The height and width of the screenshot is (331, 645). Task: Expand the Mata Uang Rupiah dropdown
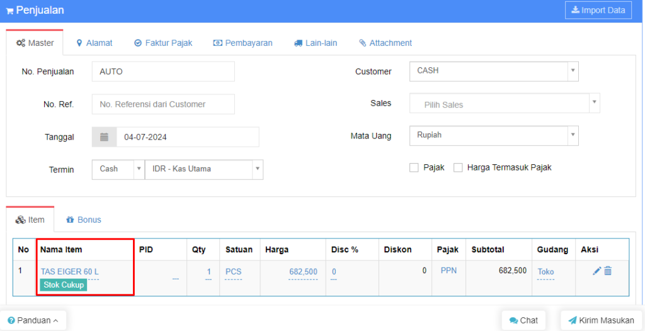click(493, 135)
